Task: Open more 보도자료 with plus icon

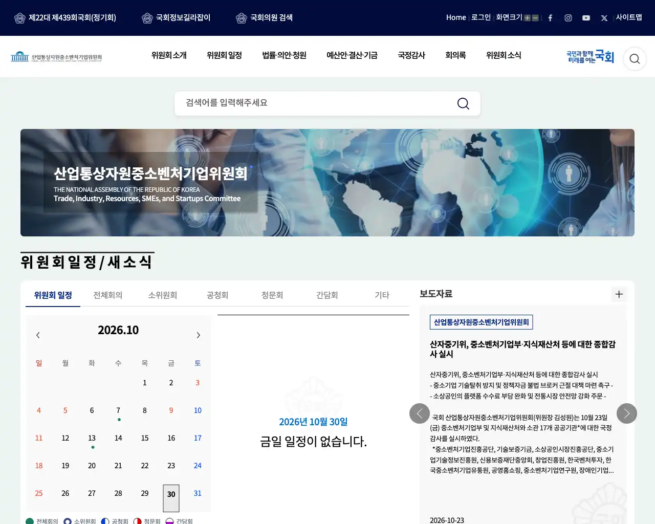Action: point(619,294)
